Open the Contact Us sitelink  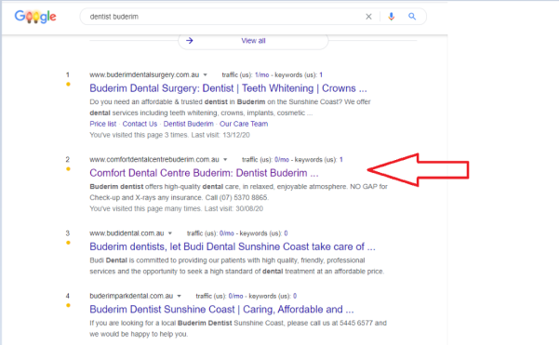tap(140, 124)
